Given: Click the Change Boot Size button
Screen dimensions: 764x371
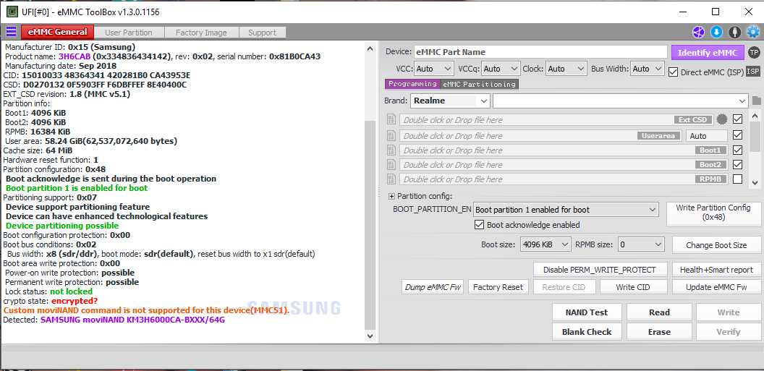Looking at the screenshot, I should pyautogui.click(x=716, y=245).
